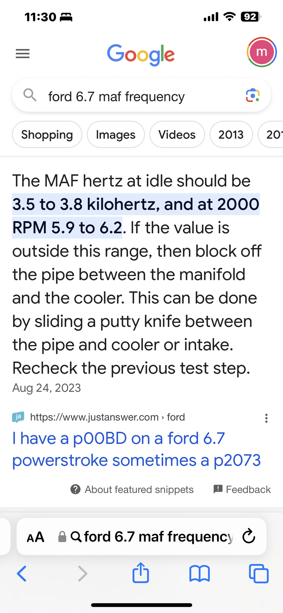The width and height of the screenshot is (283, 613).
Task: Open the Google account profile avatar
Action: pyautogui.click(x=261, y=52)
